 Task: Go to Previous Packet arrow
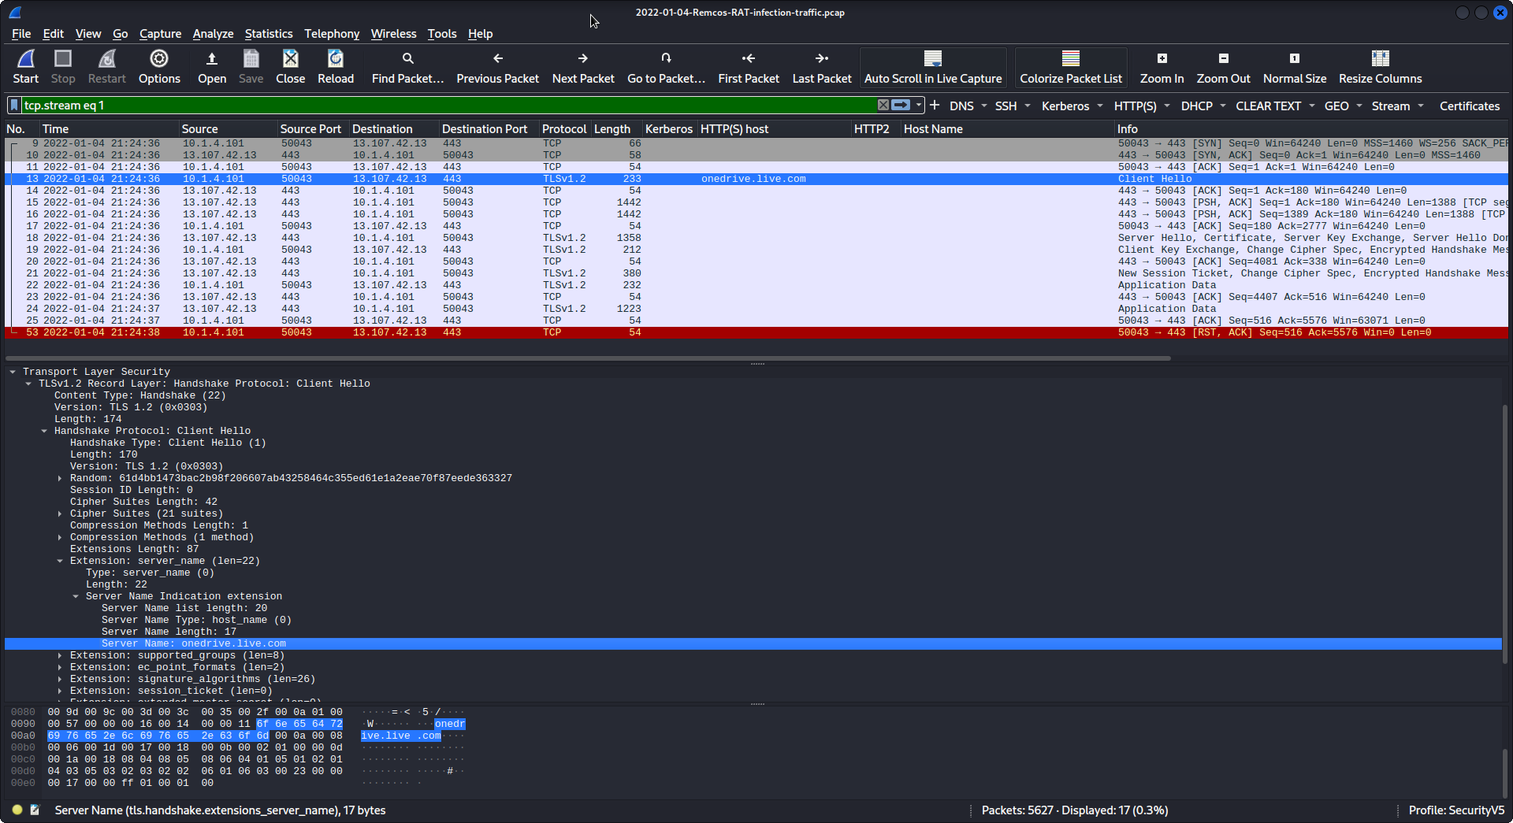click(x=497, y=59)
